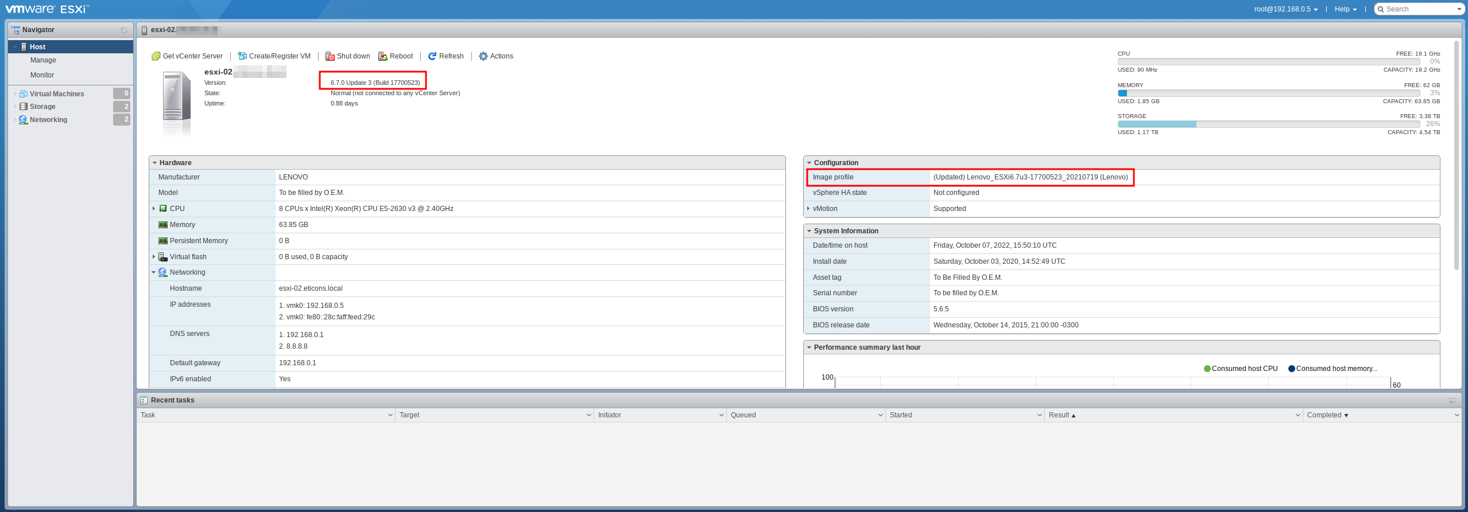Viewport: 1468px width, 512px height.
Task: Select Manage under Host
Action: [x=43, y=60]
